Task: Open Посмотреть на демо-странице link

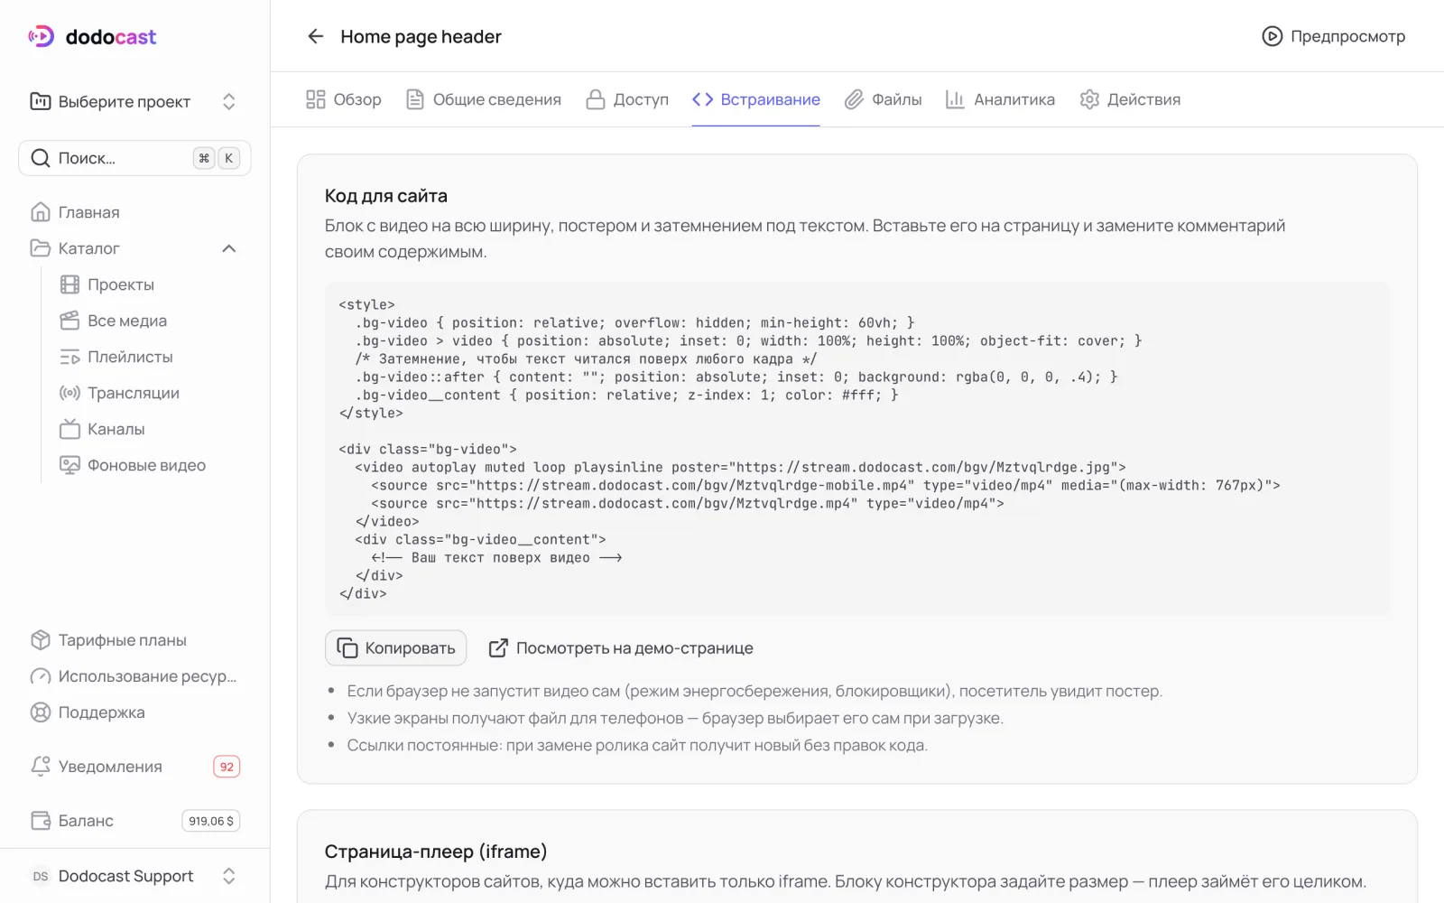Action: [x=621, y=648]
